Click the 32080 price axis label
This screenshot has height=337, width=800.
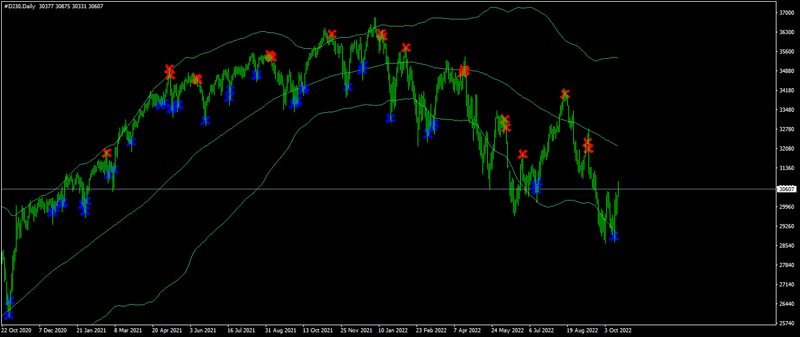786,148
